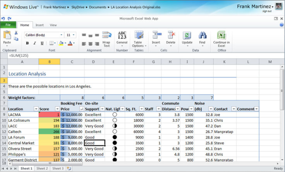Switch to Sheet 2 tab
The height and width of the screenshot is (172, 285).
point(42,168)
